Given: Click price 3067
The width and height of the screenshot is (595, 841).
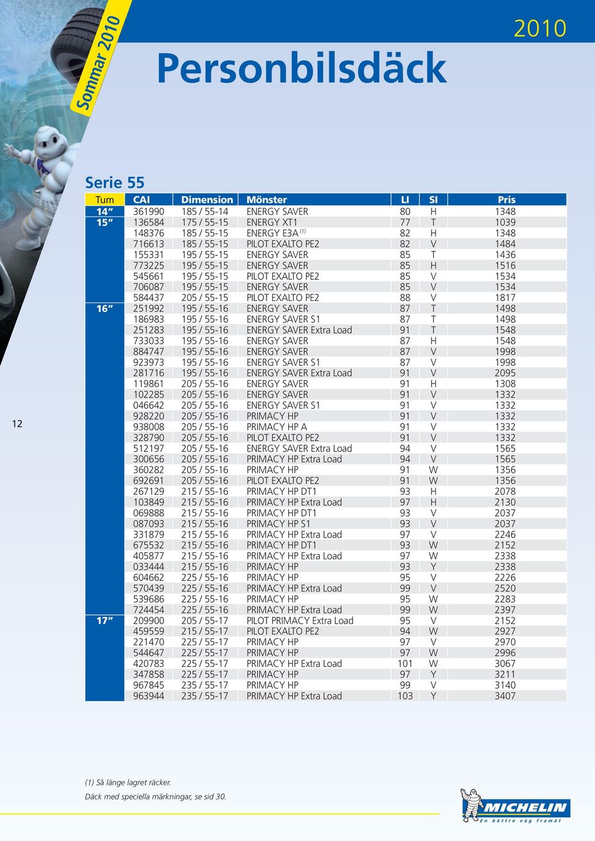Looking at the screenshot, I should coord(505,664).
